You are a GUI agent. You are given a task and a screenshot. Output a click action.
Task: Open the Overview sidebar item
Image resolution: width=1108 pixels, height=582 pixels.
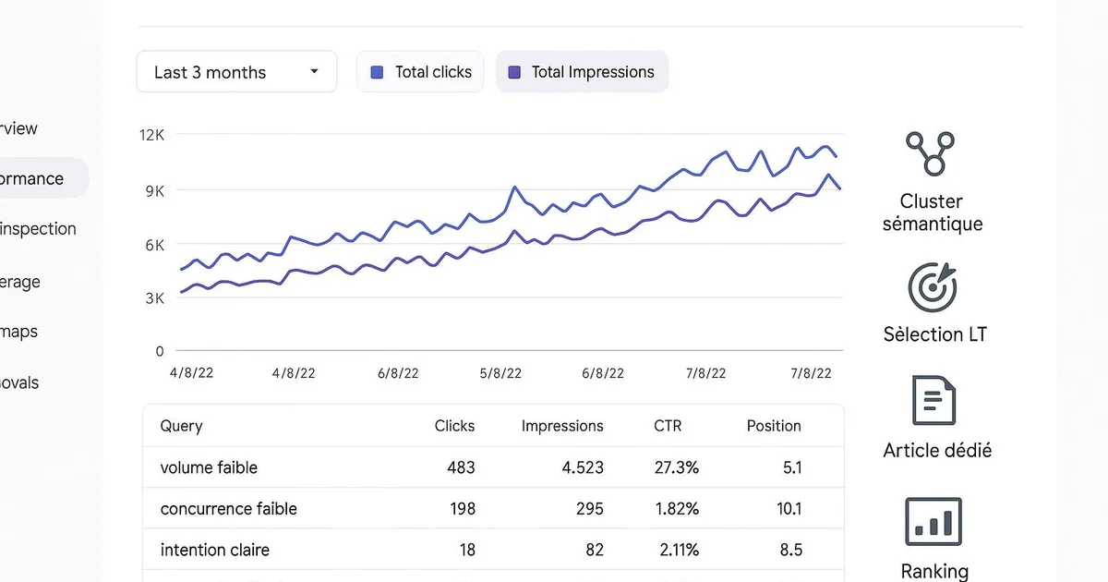[18, 128]
